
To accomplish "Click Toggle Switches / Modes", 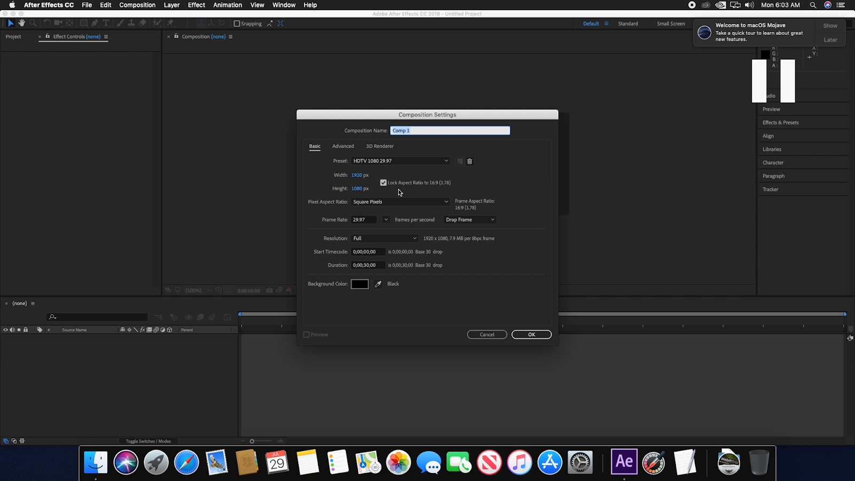I will click(x=149, y=441).
